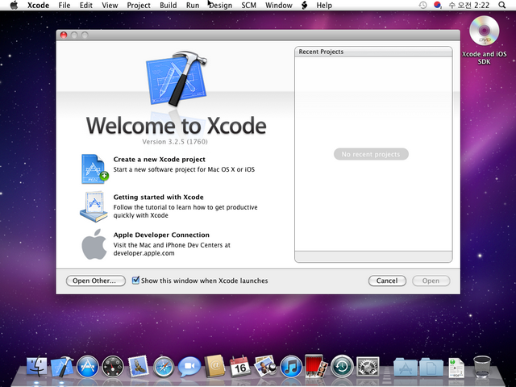The image size is (516, 387).
Task: Close the Welcome to Xcode window
Action: (64, 35)
